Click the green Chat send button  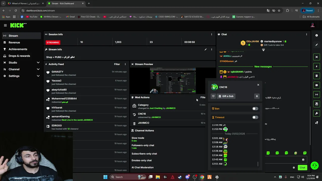(x=302, y=167)
